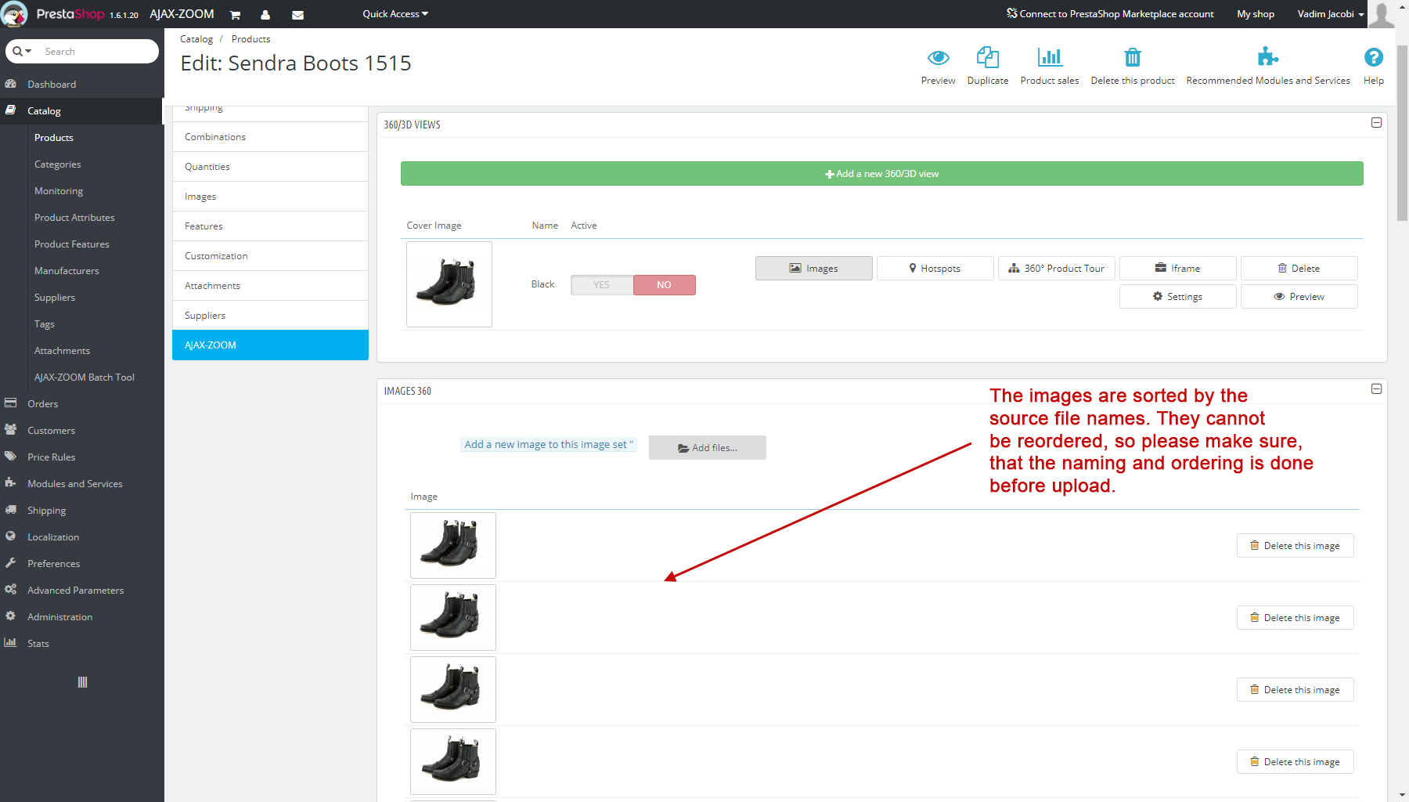Click Connect to PrestaShop Marketplace account link
The image size is (1409, 802).
(1110, 14)
